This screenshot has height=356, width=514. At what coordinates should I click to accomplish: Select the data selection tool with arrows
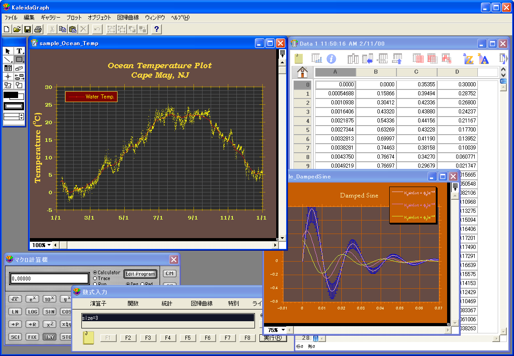pos(19,77)
